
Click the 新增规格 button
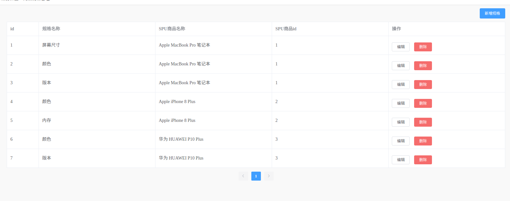(492, 13)
